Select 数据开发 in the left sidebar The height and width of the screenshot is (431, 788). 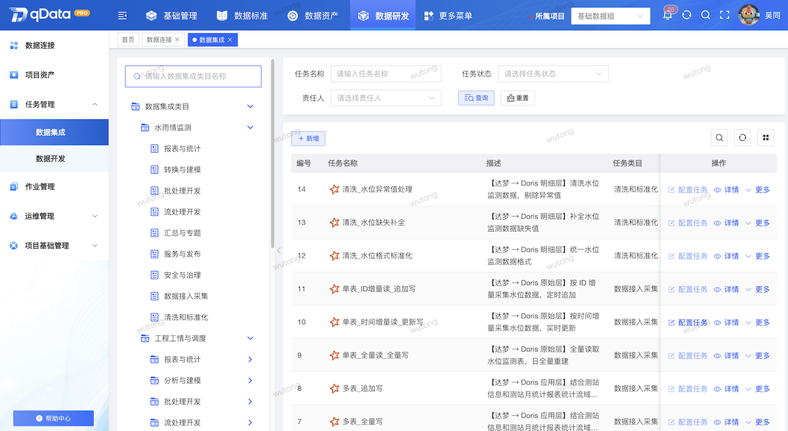[x=51, y=159]
